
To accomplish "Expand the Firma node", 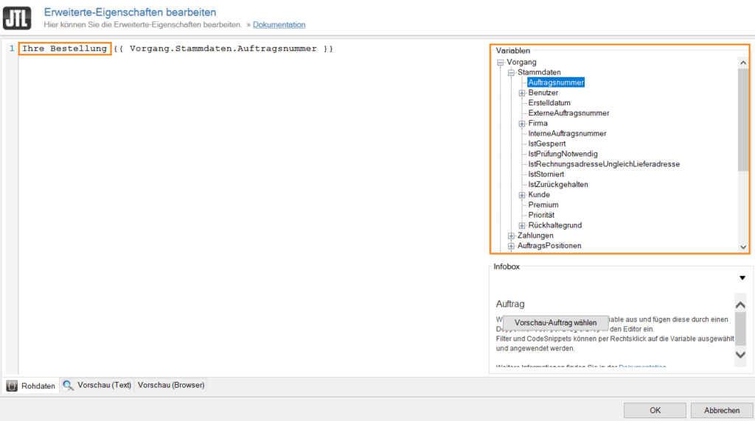I will [522, 124].
